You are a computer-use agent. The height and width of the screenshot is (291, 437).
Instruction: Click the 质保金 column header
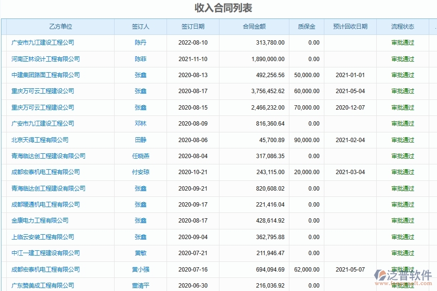tap(306, 27)
